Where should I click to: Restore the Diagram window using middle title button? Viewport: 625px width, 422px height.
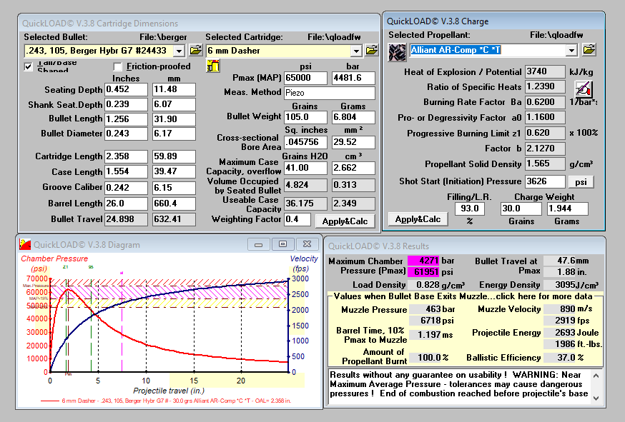(282, 244)
